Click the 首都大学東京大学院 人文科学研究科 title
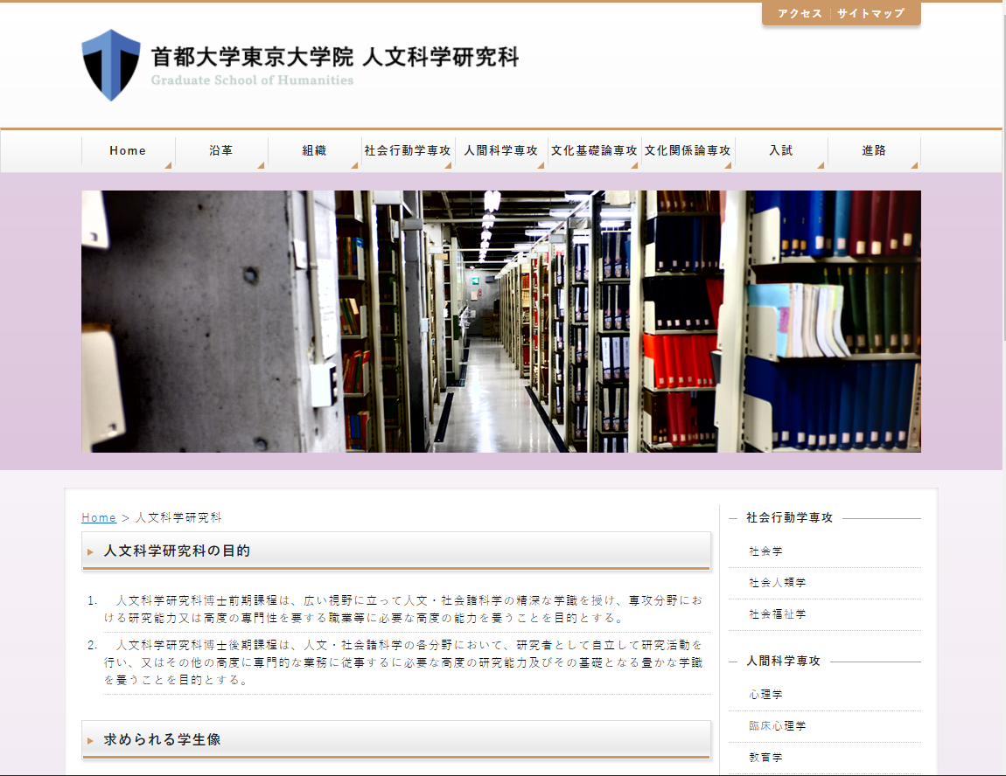The height and width of the screenshot is (776, 1006). (x=335, y=57)
